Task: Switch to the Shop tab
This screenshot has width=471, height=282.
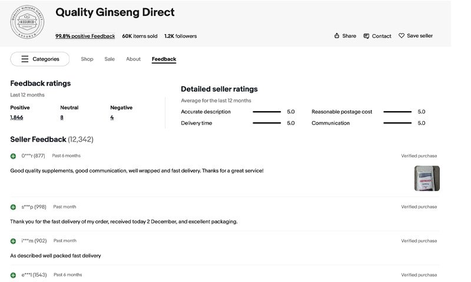Action: pos(87,59)
